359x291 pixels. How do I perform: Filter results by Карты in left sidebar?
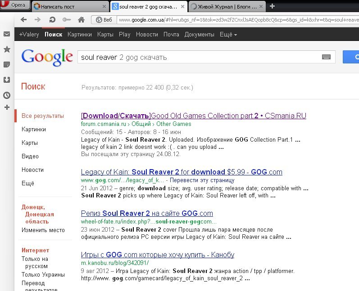click(x=30, y=143)
